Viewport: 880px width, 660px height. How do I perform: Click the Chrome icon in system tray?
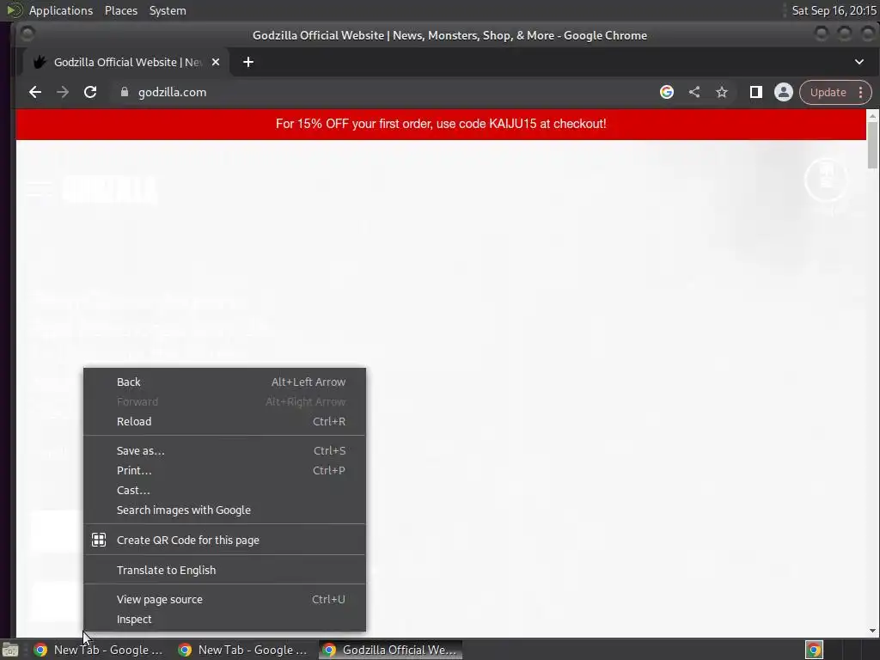[x=814, y=650]
